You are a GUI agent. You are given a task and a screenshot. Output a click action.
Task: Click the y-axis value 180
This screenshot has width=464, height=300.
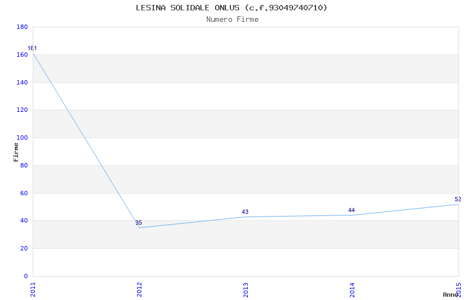pyautogui.click(x=22, y=27)
